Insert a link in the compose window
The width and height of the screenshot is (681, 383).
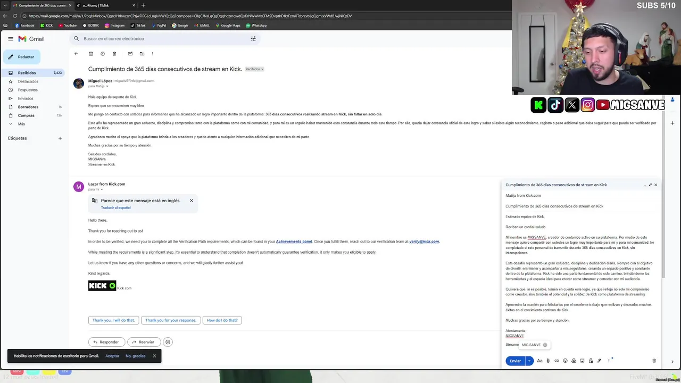click(x=557, y=361)
